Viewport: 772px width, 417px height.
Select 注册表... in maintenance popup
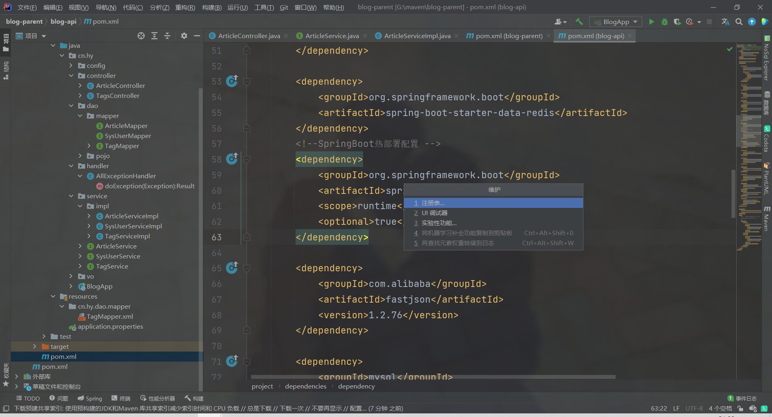pos(493,203)
